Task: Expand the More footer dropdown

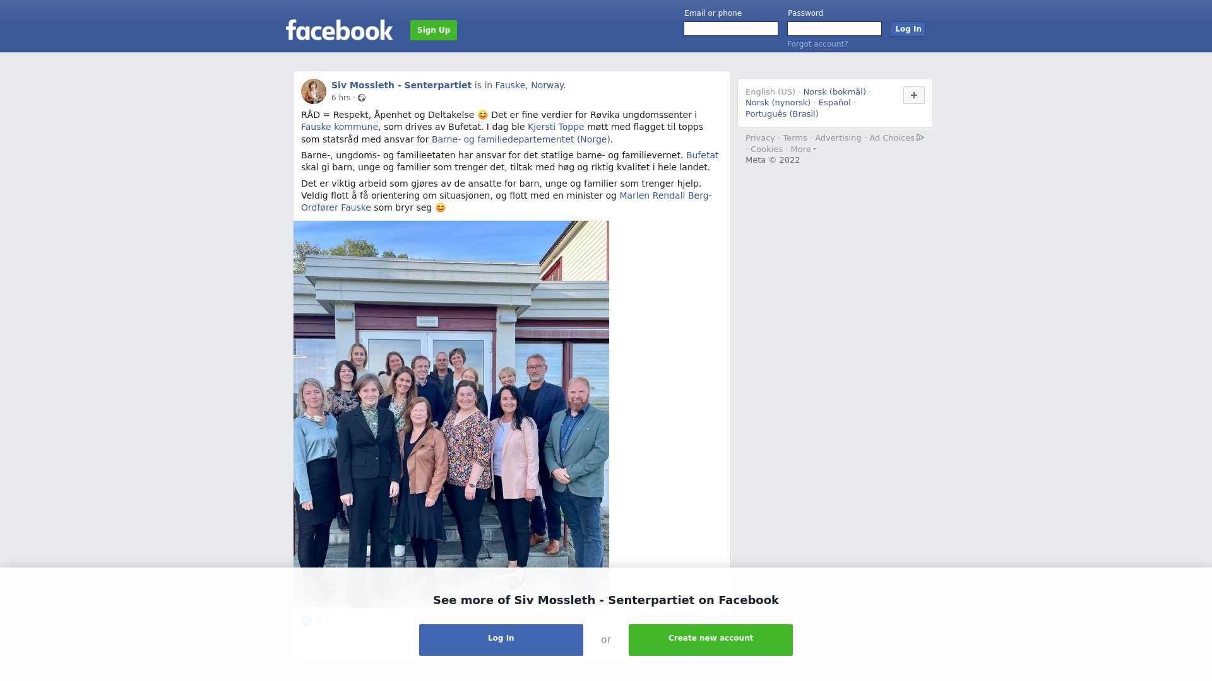Action: 804,149
